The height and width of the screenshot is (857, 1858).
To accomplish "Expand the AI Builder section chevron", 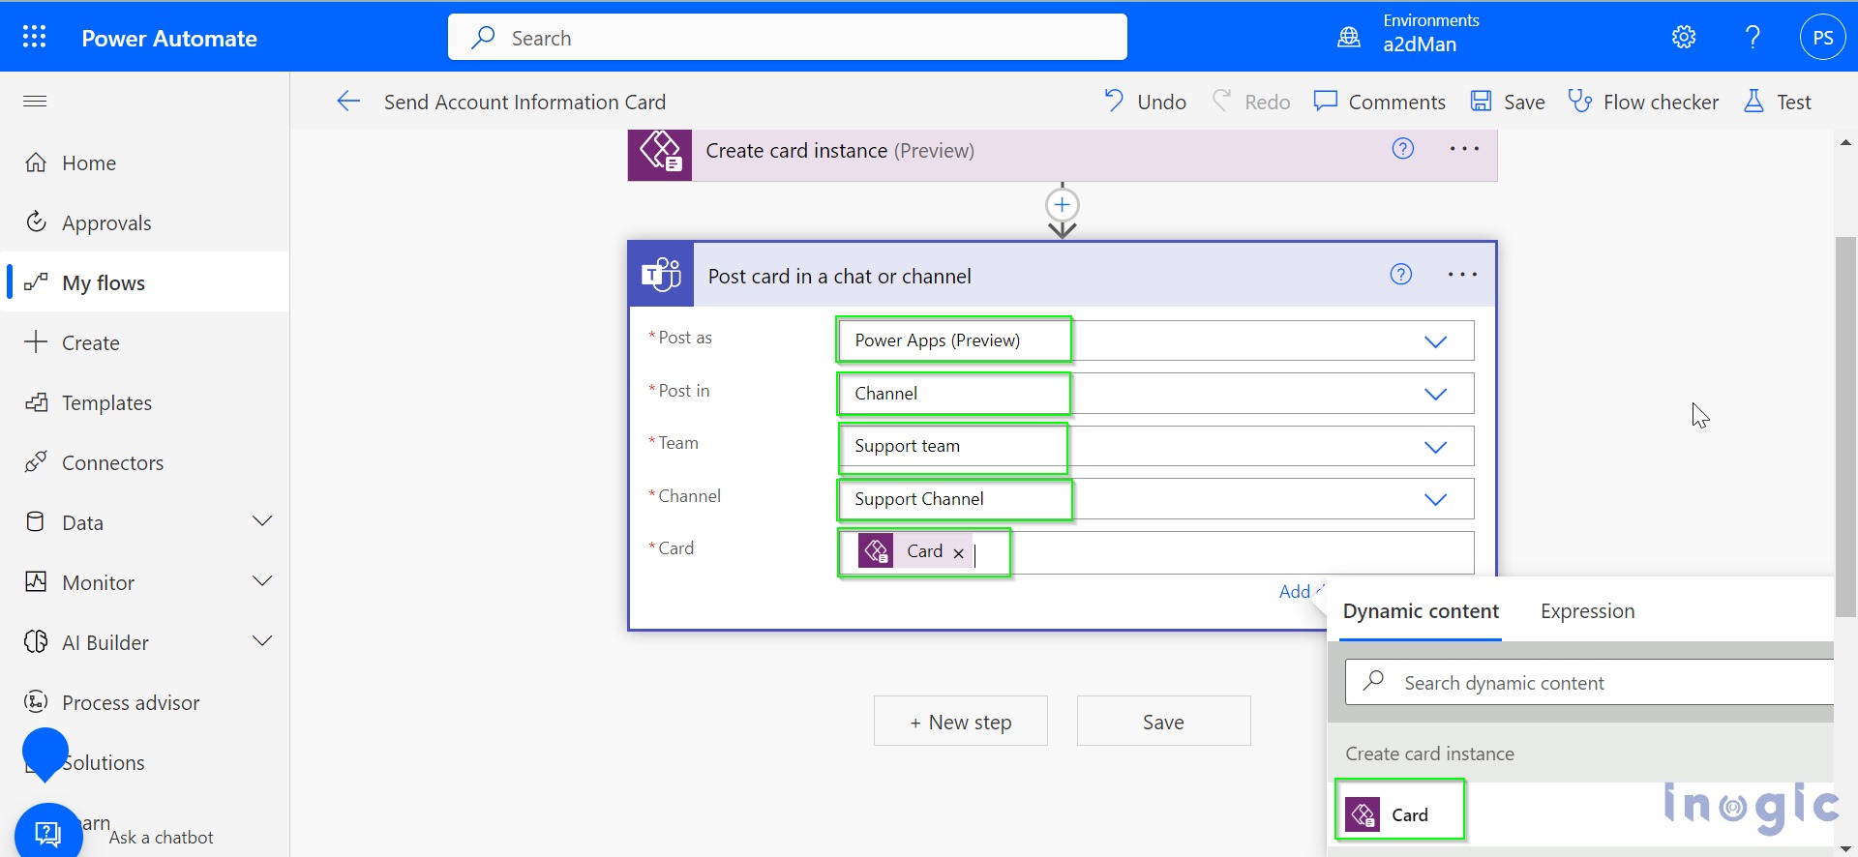I will pos(262,641).
